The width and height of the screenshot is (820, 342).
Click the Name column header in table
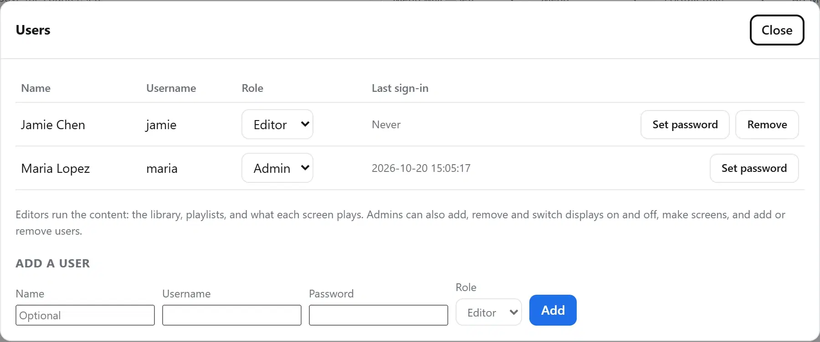click(x=36, y=88)
